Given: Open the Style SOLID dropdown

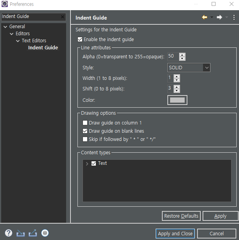Looking at the screenshot, I should point(189,67).
